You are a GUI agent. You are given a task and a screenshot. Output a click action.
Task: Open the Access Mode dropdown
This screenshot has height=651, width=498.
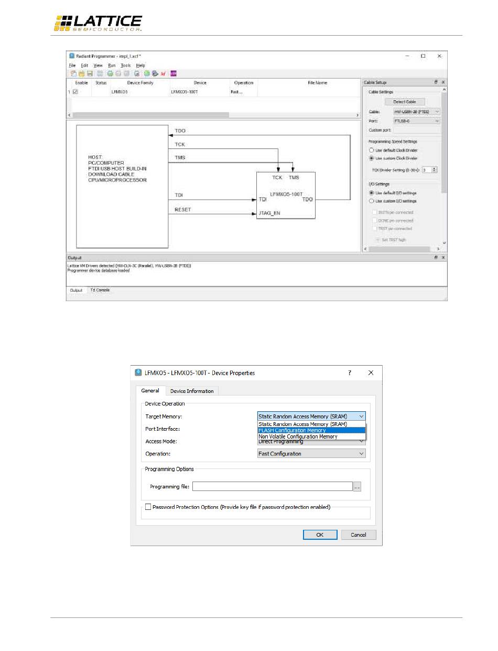pos(311,442)
